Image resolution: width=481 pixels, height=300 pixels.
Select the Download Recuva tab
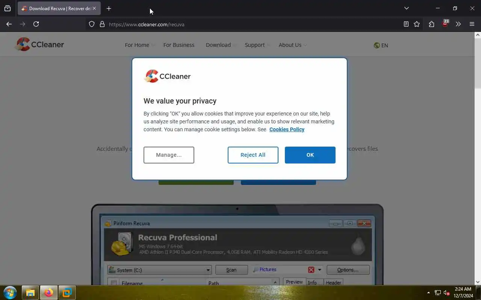(59, 8)
